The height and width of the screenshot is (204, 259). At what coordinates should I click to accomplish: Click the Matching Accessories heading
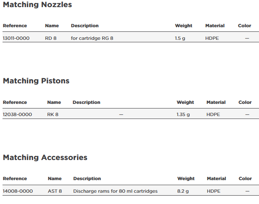coord(45,158)
